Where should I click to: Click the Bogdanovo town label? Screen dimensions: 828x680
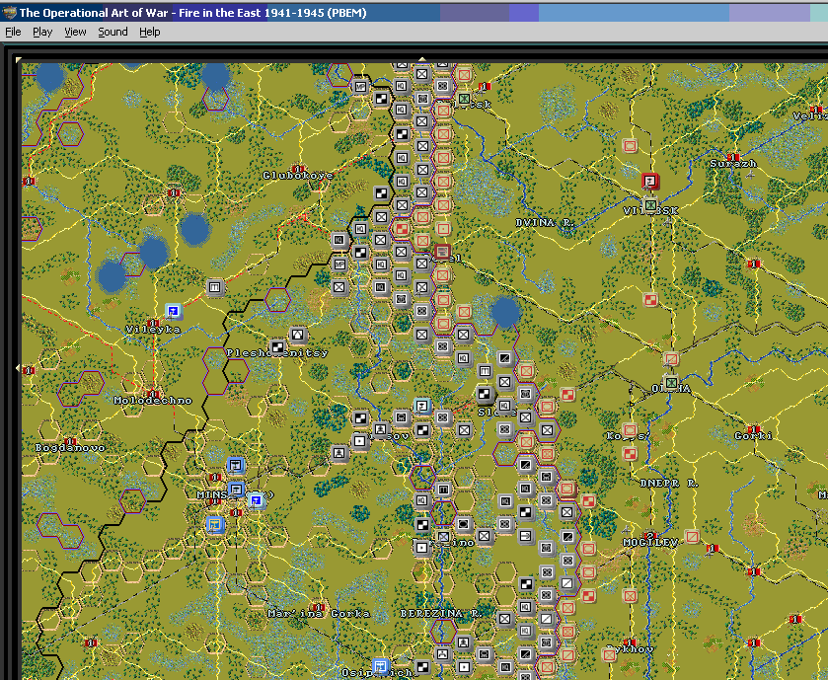pyautogui.click(x=70, y=448)
